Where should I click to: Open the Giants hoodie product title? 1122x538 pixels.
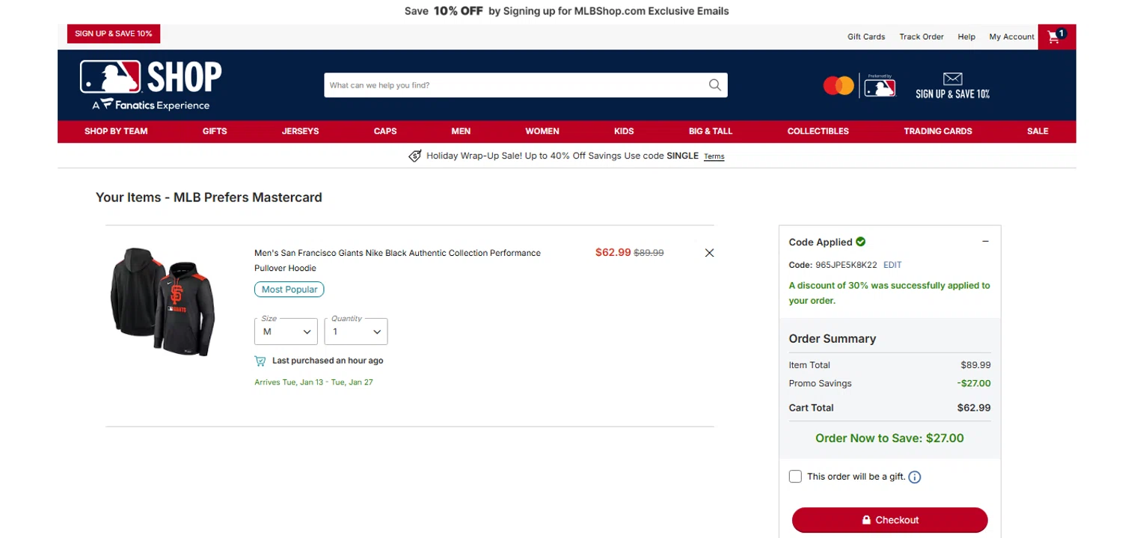(397, 260)
